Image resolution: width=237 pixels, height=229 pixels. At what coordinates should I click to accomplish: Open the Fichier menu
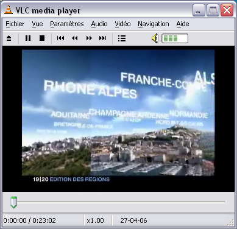point(15,24)
